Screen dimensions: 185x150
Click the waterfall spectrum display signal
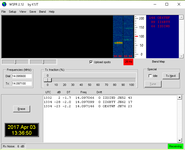118,43
